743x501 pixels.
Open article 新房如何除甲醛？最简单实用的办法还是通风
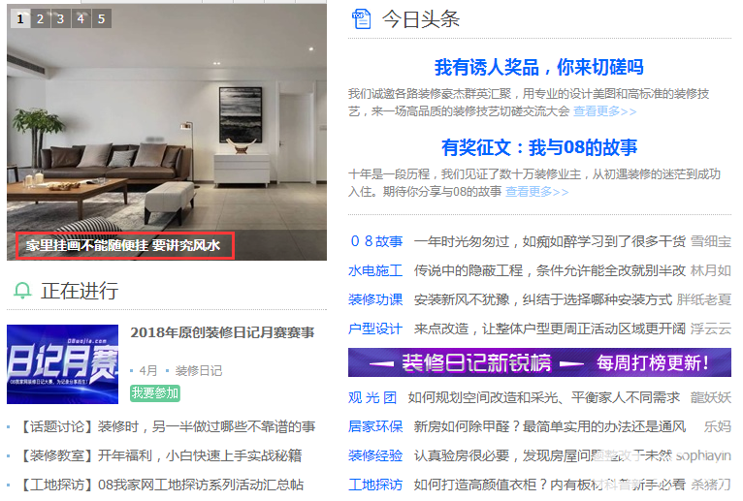tap(550, 426)
